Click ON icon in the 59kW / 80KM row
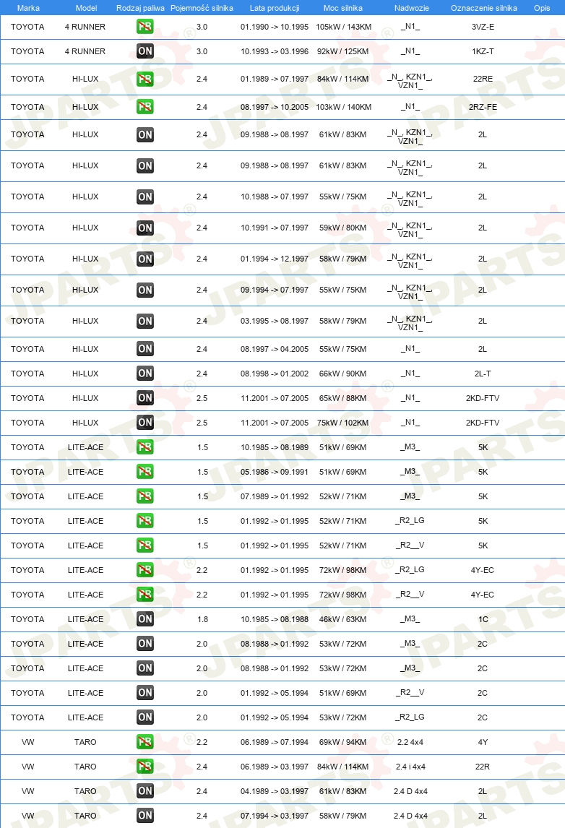Image resolution: width=565 pixels, height=828 pixels. tap(145, 228)
